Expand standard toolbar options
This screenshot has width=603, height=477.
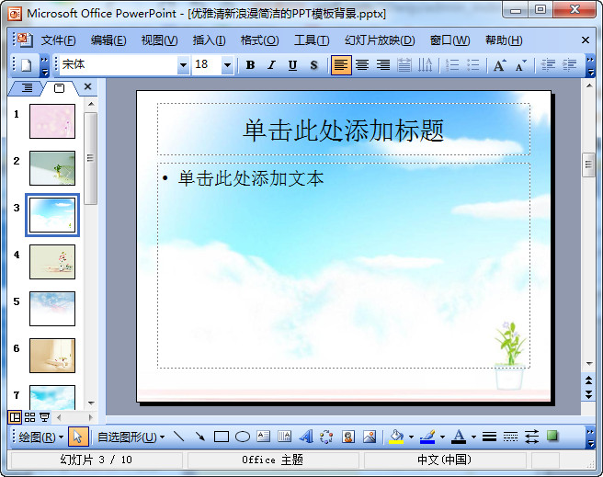point(45,66)
